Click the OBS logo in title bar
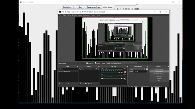Viewport: 195px width, 109px height. coord(60,12)
